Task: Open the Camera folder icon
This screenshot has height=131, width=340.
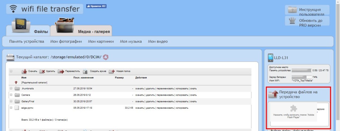Action: coord(17,95)
